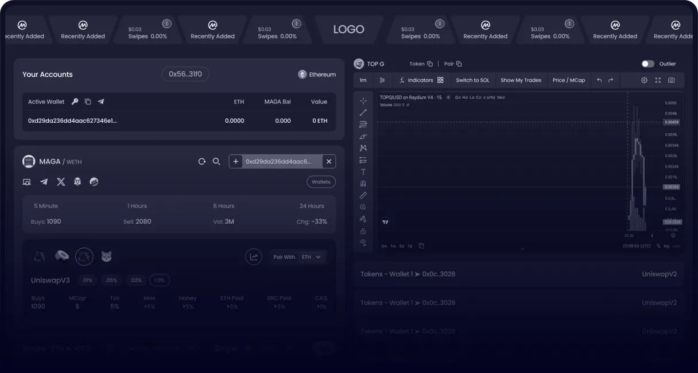Click the Show My Trades button
698x373 pixels.
click(x=521, y=80)
